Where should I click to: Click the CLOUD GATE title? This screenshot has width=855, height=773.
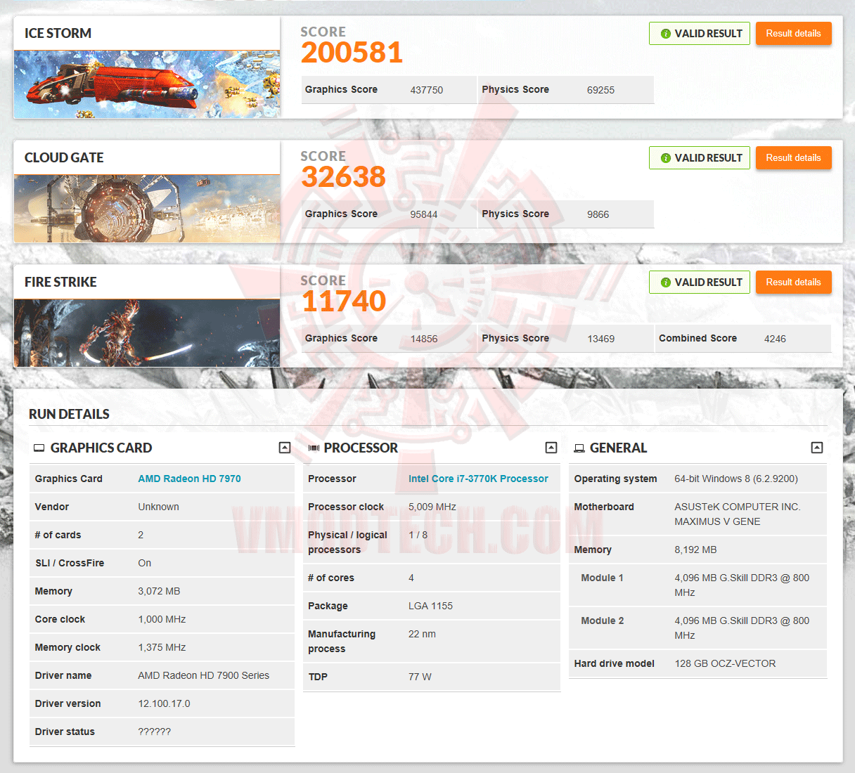pos(64,157)
